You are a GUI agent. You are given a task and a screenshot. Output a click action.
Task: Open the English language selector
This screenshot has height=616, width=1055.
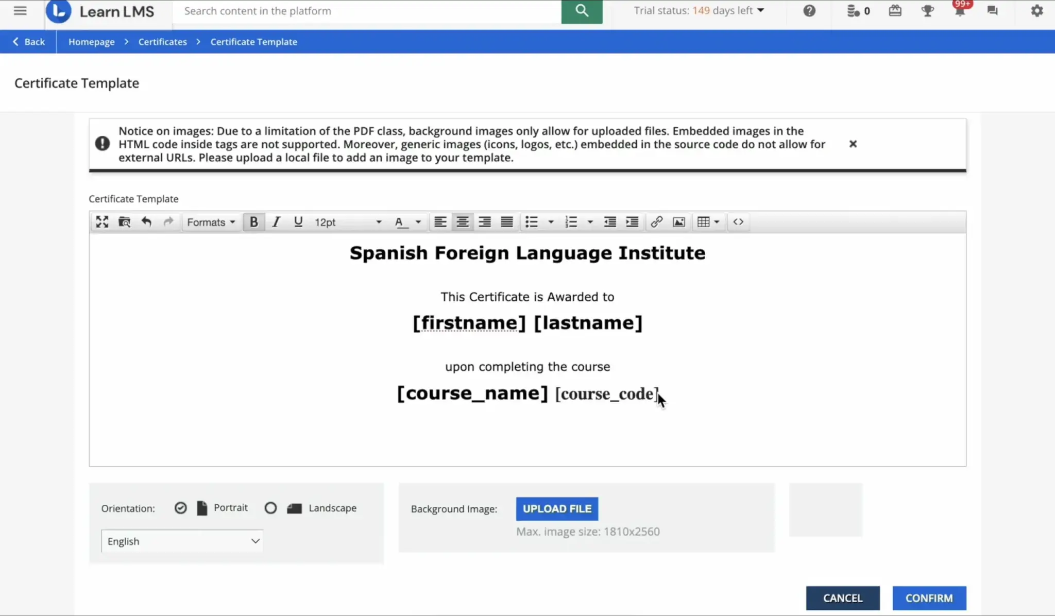tap(181, 541)
